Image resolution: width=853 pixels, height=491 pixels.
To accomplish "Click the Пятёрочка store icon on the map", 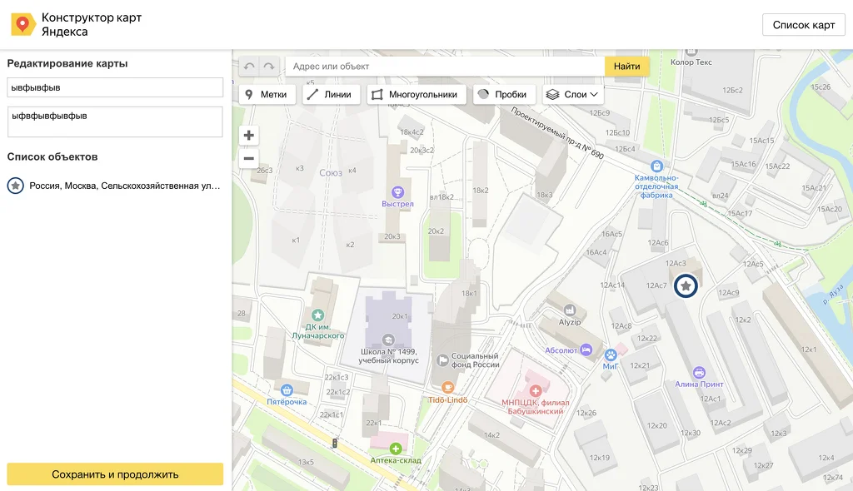I will coord(287,389).
